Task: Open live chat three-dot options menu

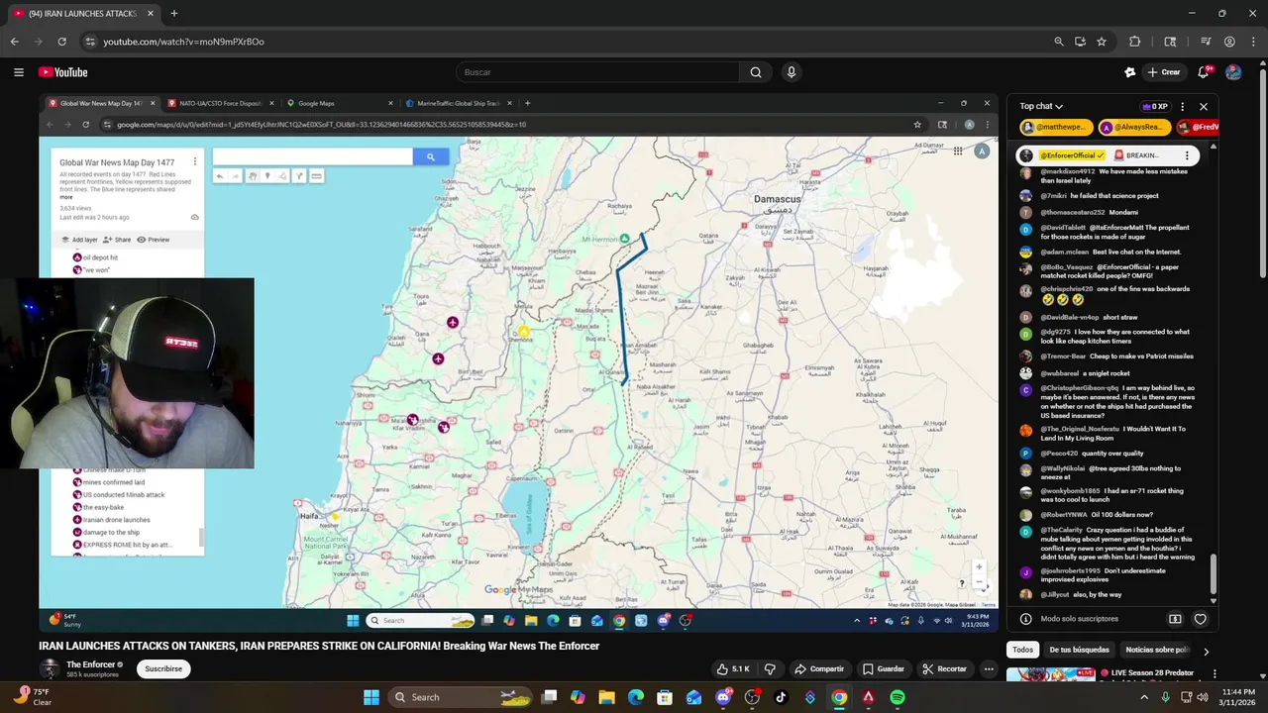Action: 1182,106
